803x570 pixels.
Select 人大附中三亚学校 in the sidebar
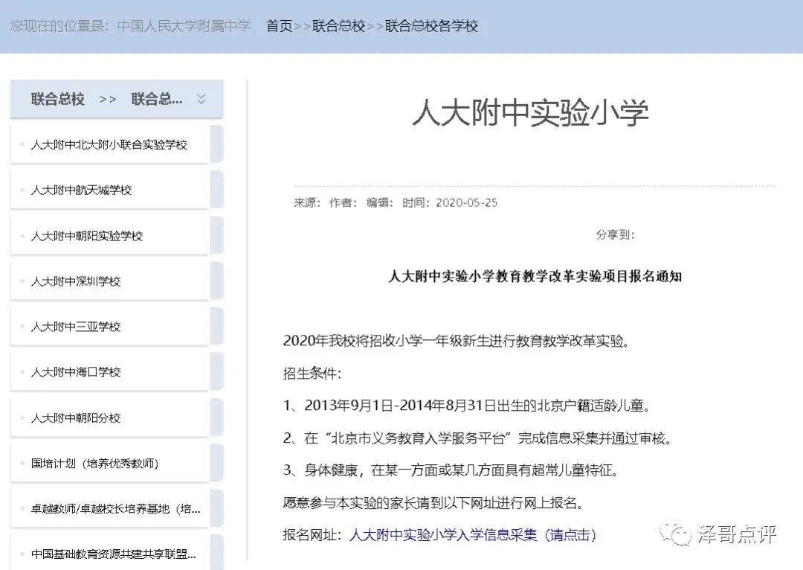77,326
